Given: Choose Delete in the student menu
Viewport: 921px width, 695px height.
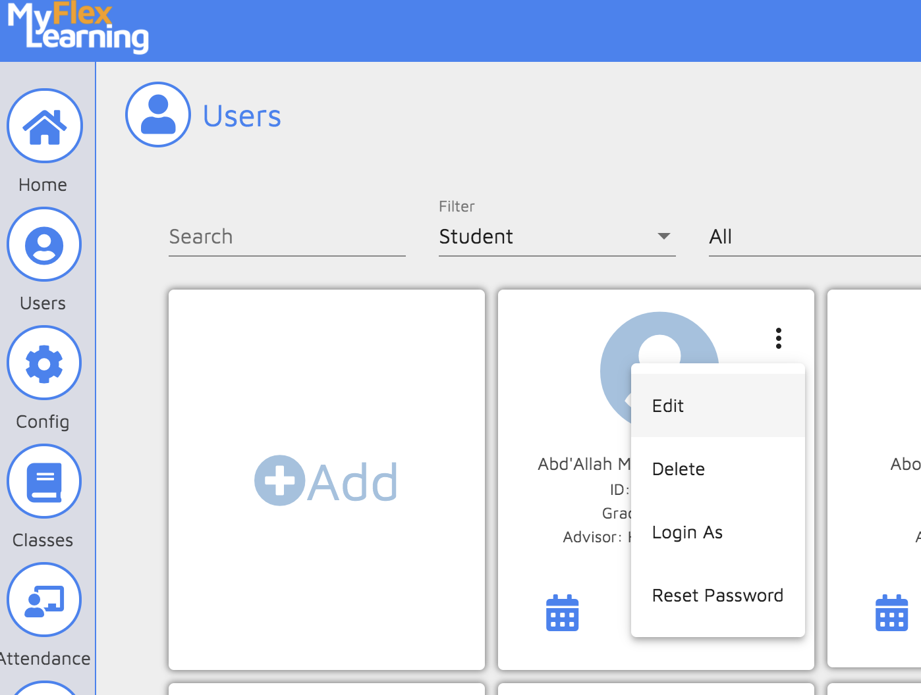Looking at the screenshot, I should pyautogui.click(x=678, y=469).
